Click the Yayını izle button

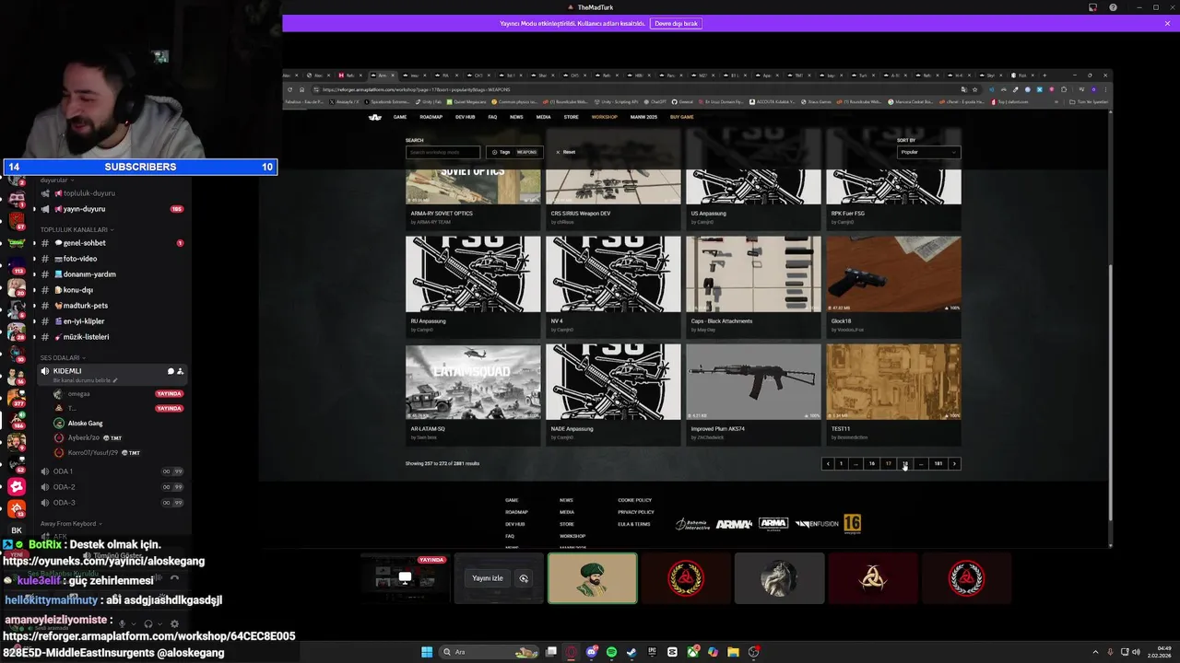coord(488,578)
